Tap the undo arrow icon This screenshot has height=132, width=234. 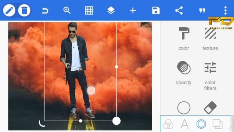pos(45,11)
